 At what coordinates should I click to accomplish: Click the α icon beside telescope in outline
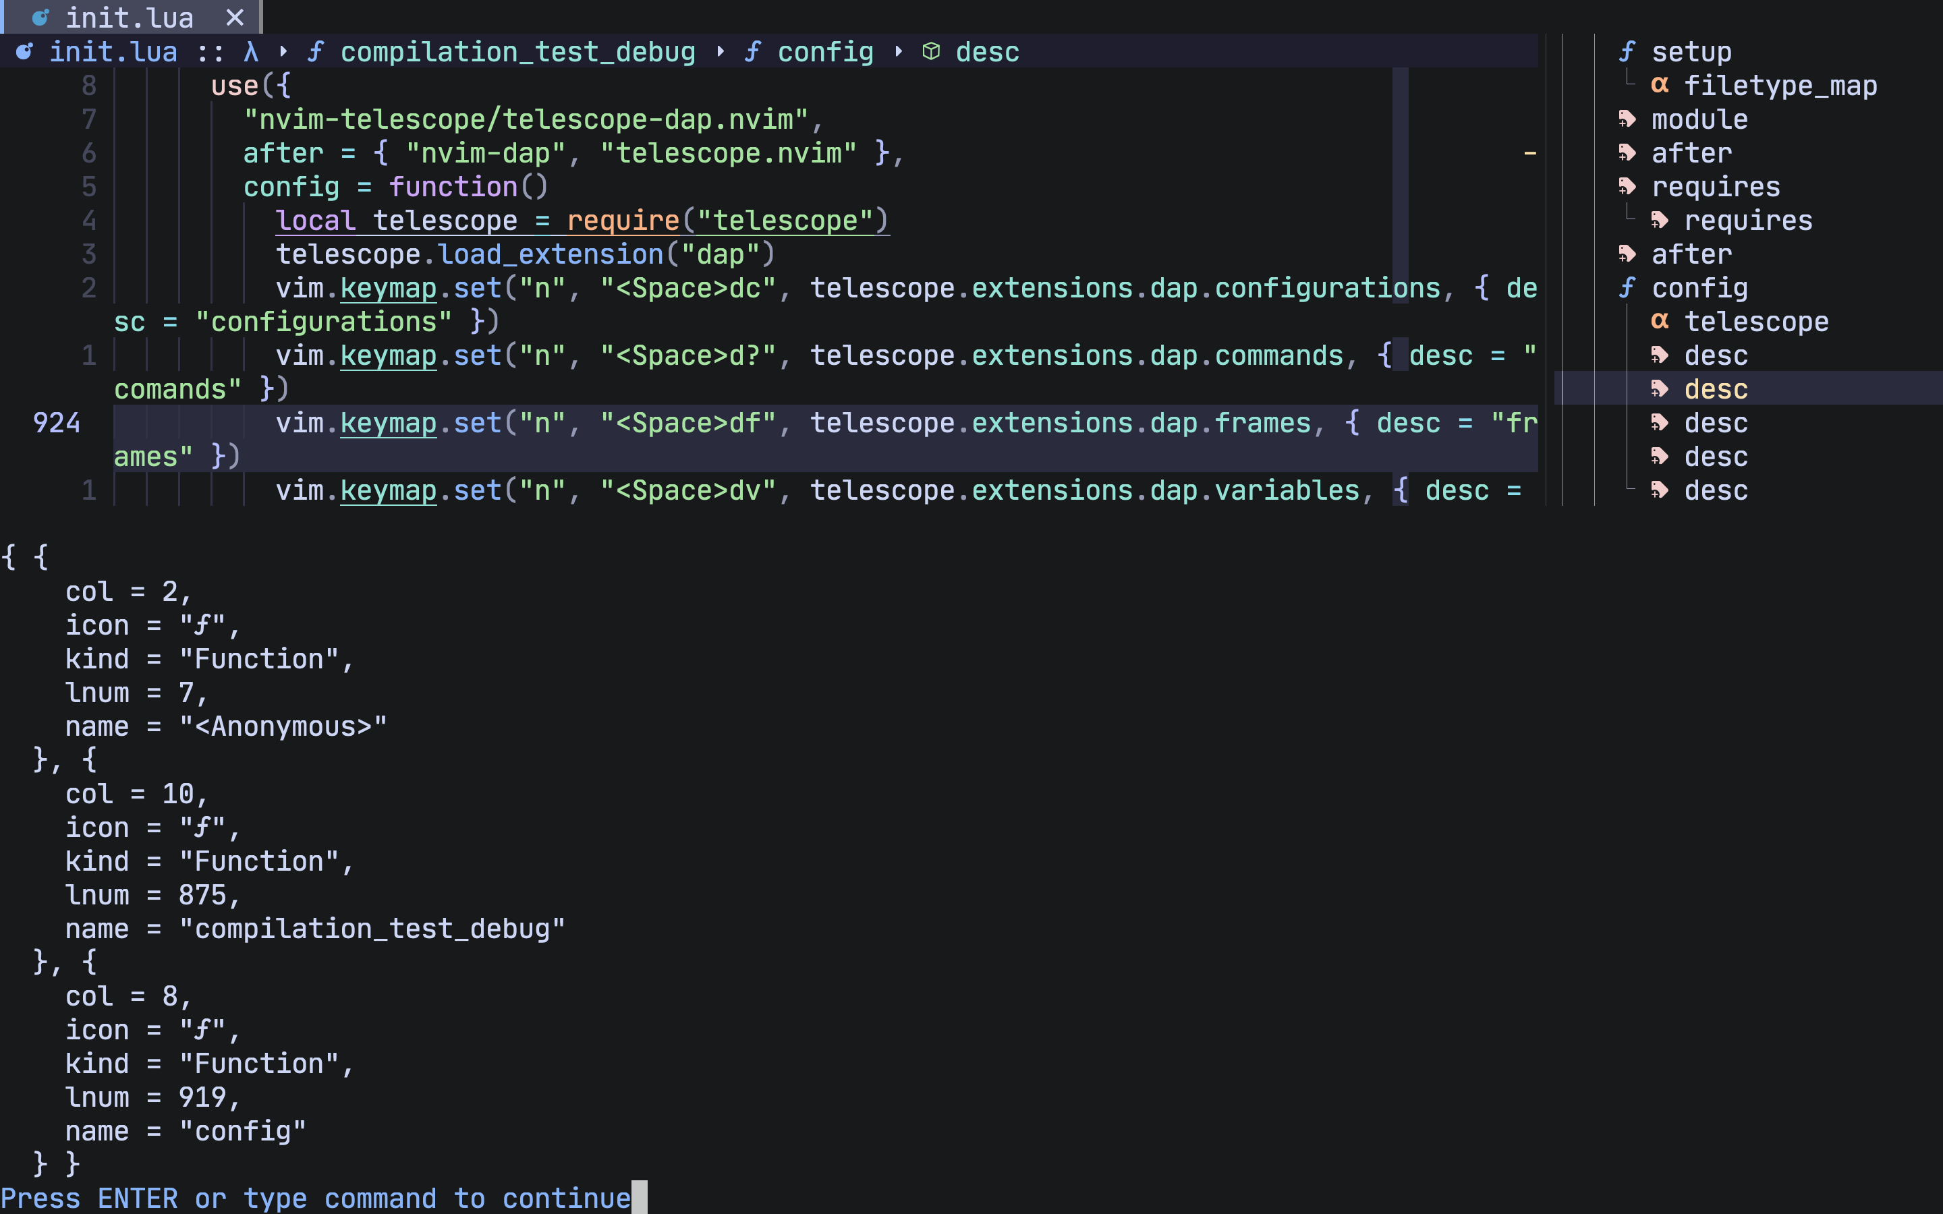[1660, 321]
